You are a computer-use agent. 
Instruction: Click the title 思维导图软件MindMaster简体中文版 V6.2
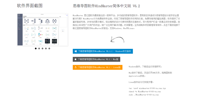click(106, 6)
